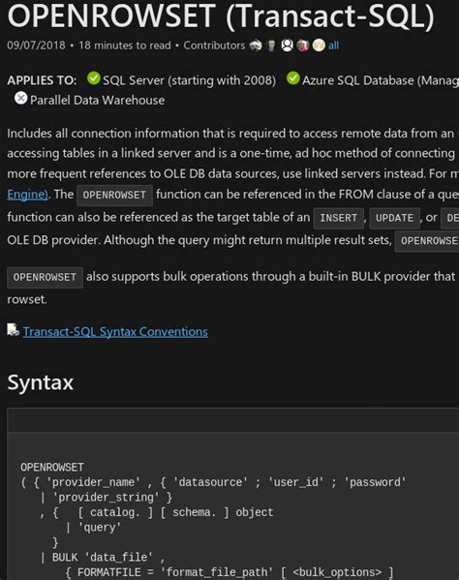Click the document icon before Syntax Conventions

[x=13, y=330]
